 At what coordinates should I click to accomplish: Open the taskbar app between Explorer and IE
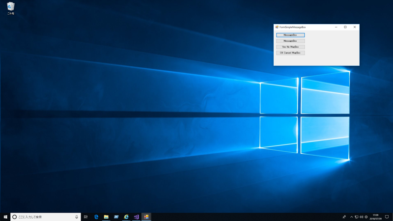(x=116, y=217)
